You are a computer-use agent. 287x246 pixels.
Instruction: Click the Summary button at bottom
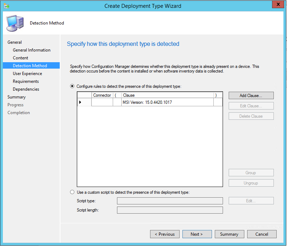point(229,234)
